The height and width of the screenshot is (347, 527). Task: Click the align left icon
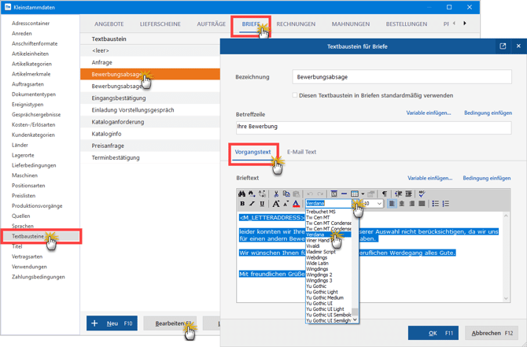392,204
